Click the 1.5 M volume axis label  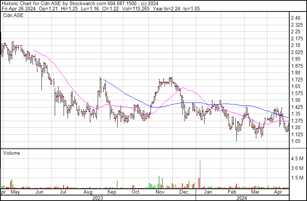tap(297, 178)
